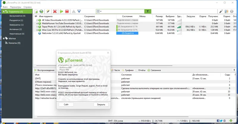Select the Topaz Photo AI torrent row
Image resolution: width=238 pixels, height=124 pixels.
point(135,27)
